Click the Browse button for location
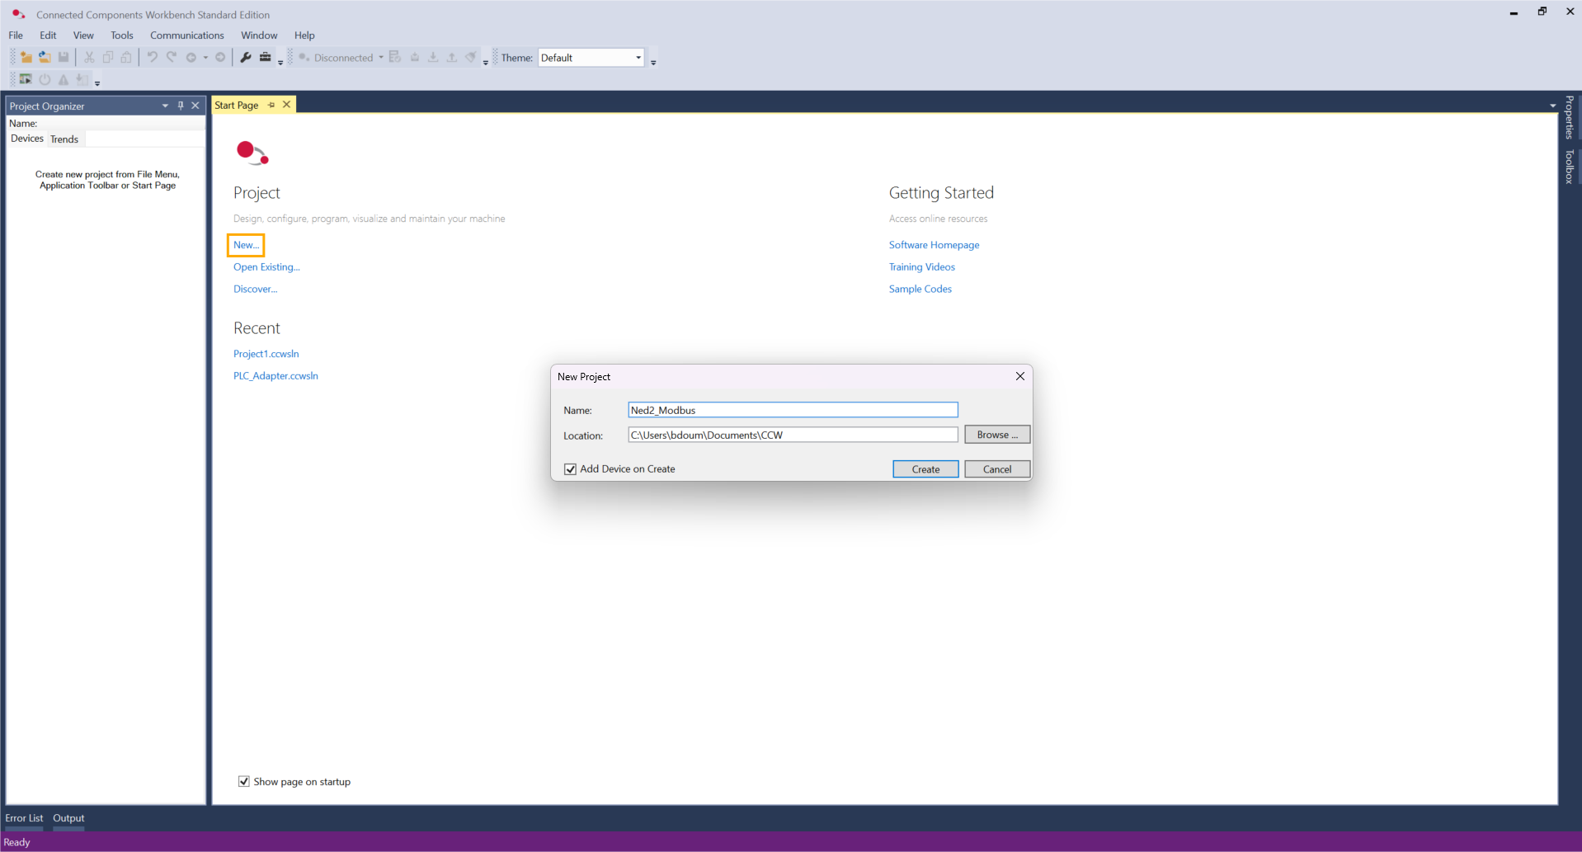The height and width of the screenshot is (852, 1582). (996, 435)
